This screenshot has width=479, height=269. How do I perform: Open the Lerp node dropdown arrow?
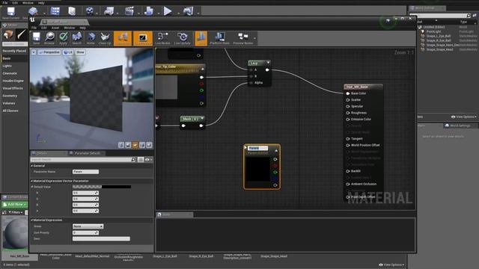click(x=268, y=63)
